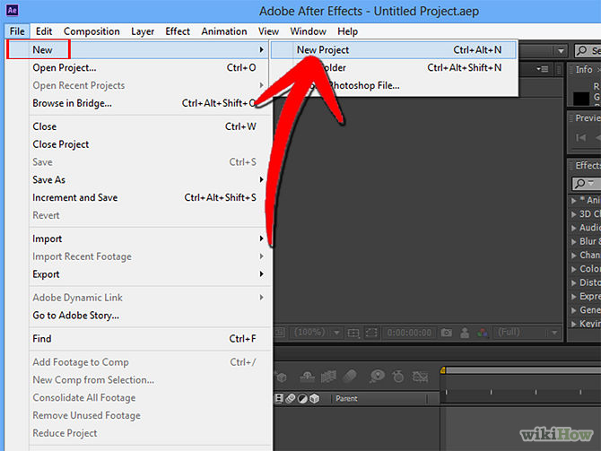Toggle the auto-keyframe stopwatch icon
The image size is (601, 451).
point(398,377)
